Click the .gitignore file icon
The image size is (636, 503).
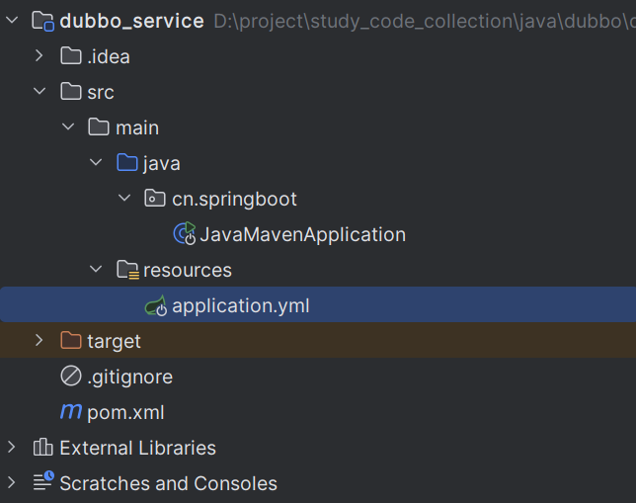70,377
